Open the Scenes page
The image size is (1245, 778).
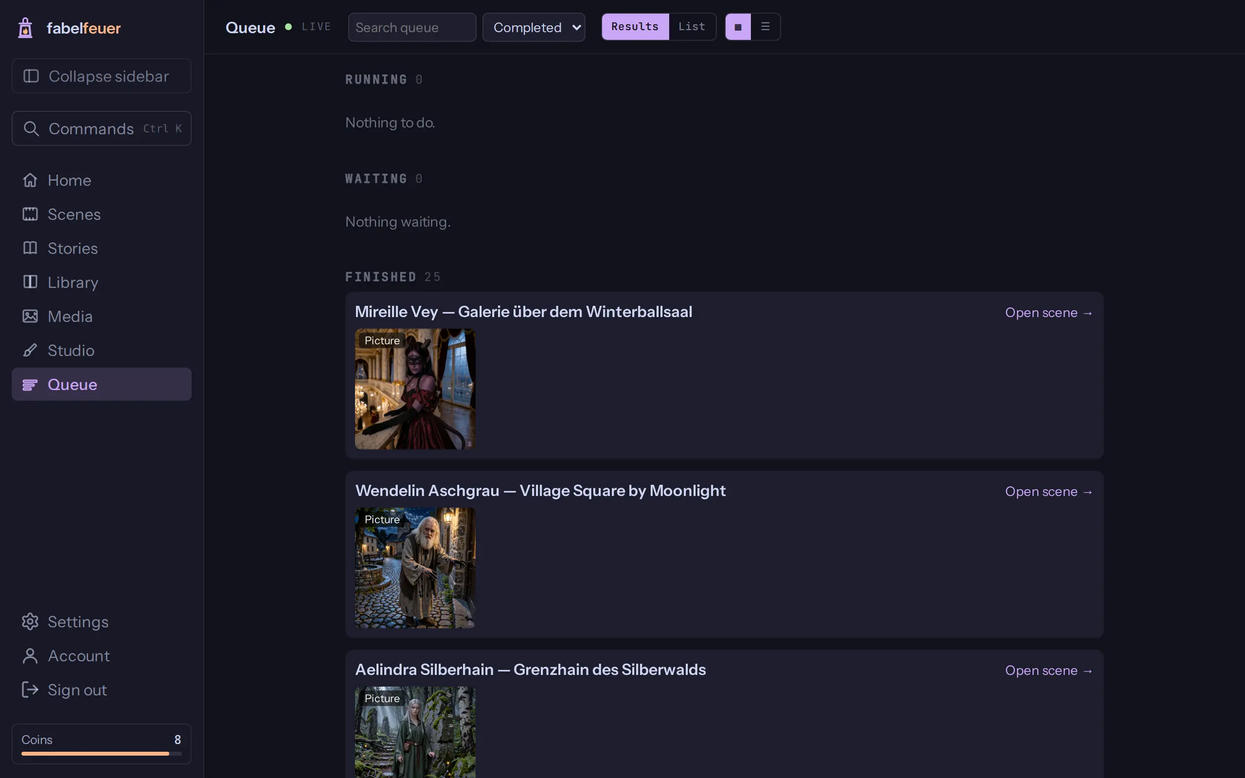(101, 214)
